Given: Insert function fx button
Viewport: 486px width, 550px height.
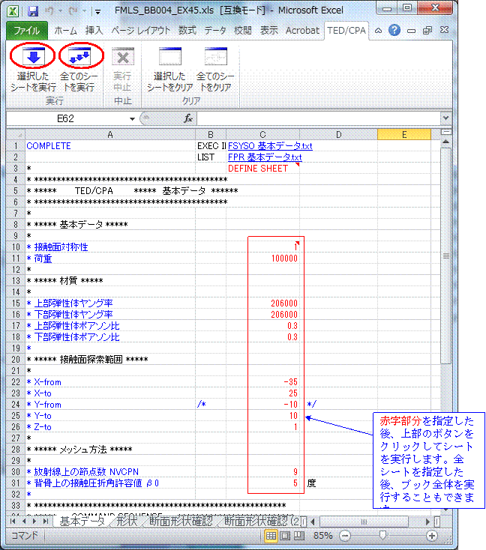Looking at the screenshot, I should click(x=188, y=118).
